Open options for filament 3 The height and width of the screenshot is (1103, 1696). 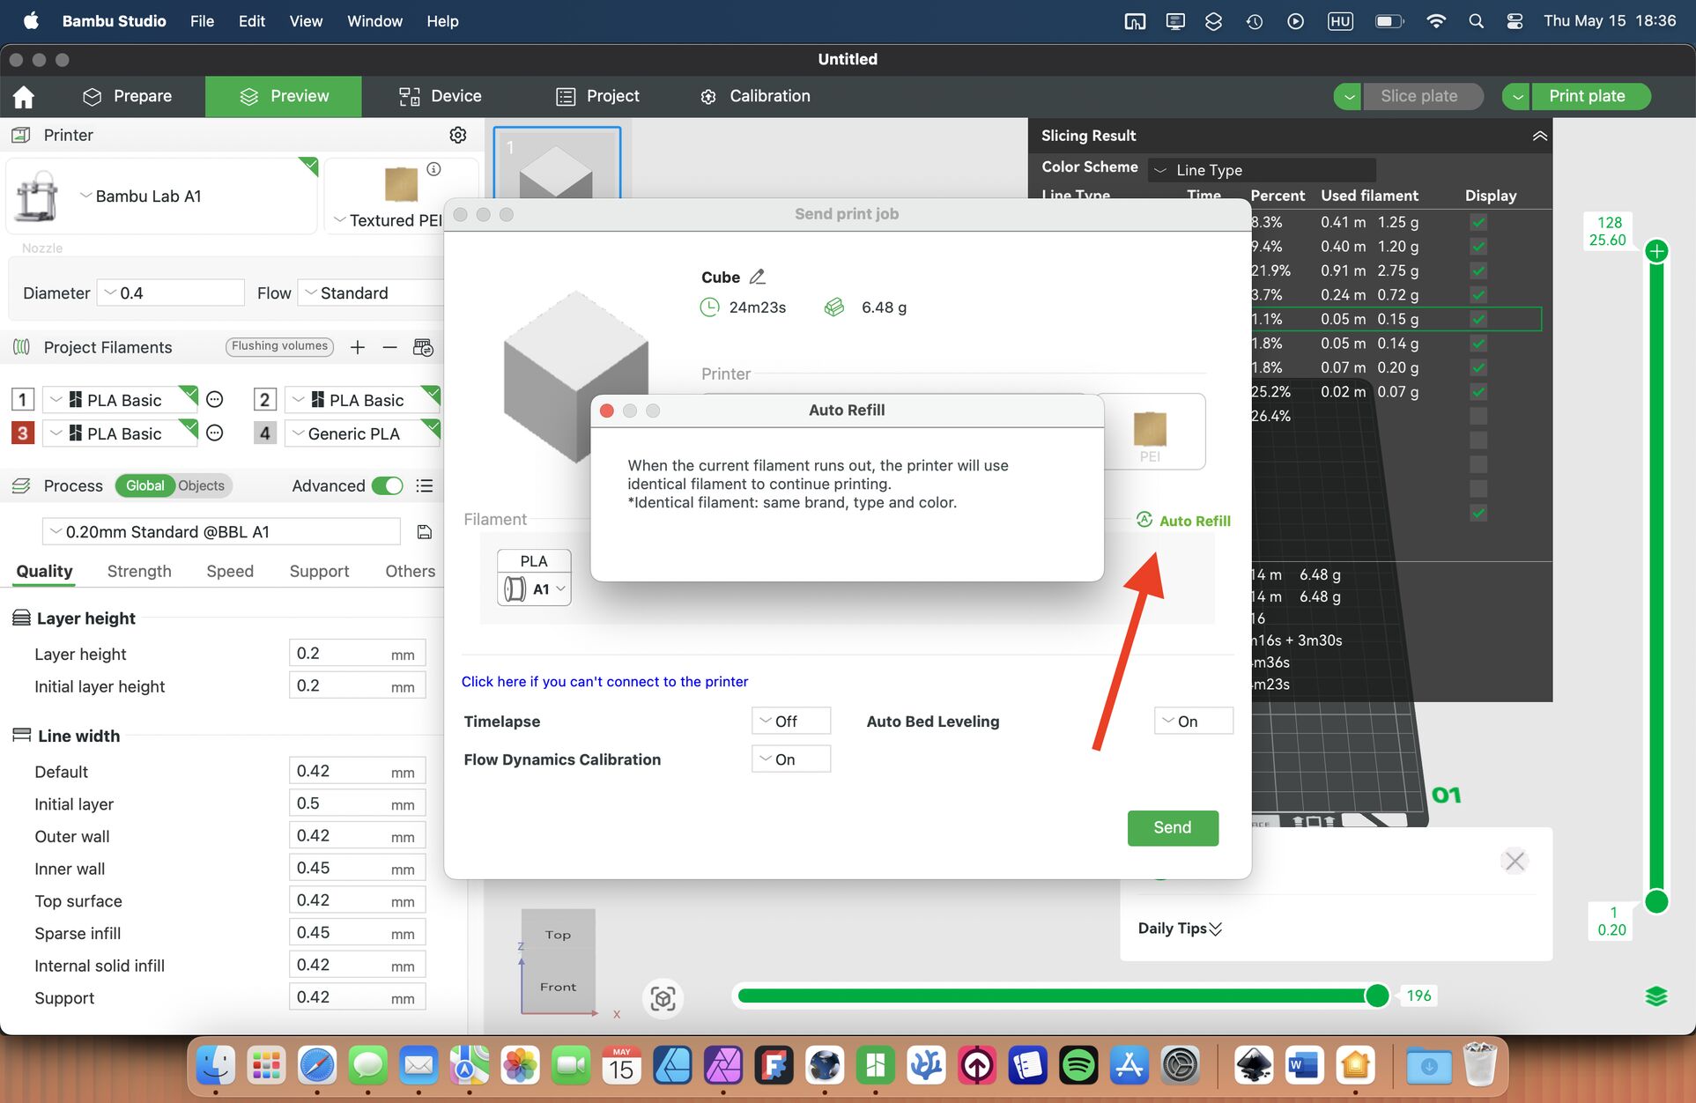click(214, 433)
